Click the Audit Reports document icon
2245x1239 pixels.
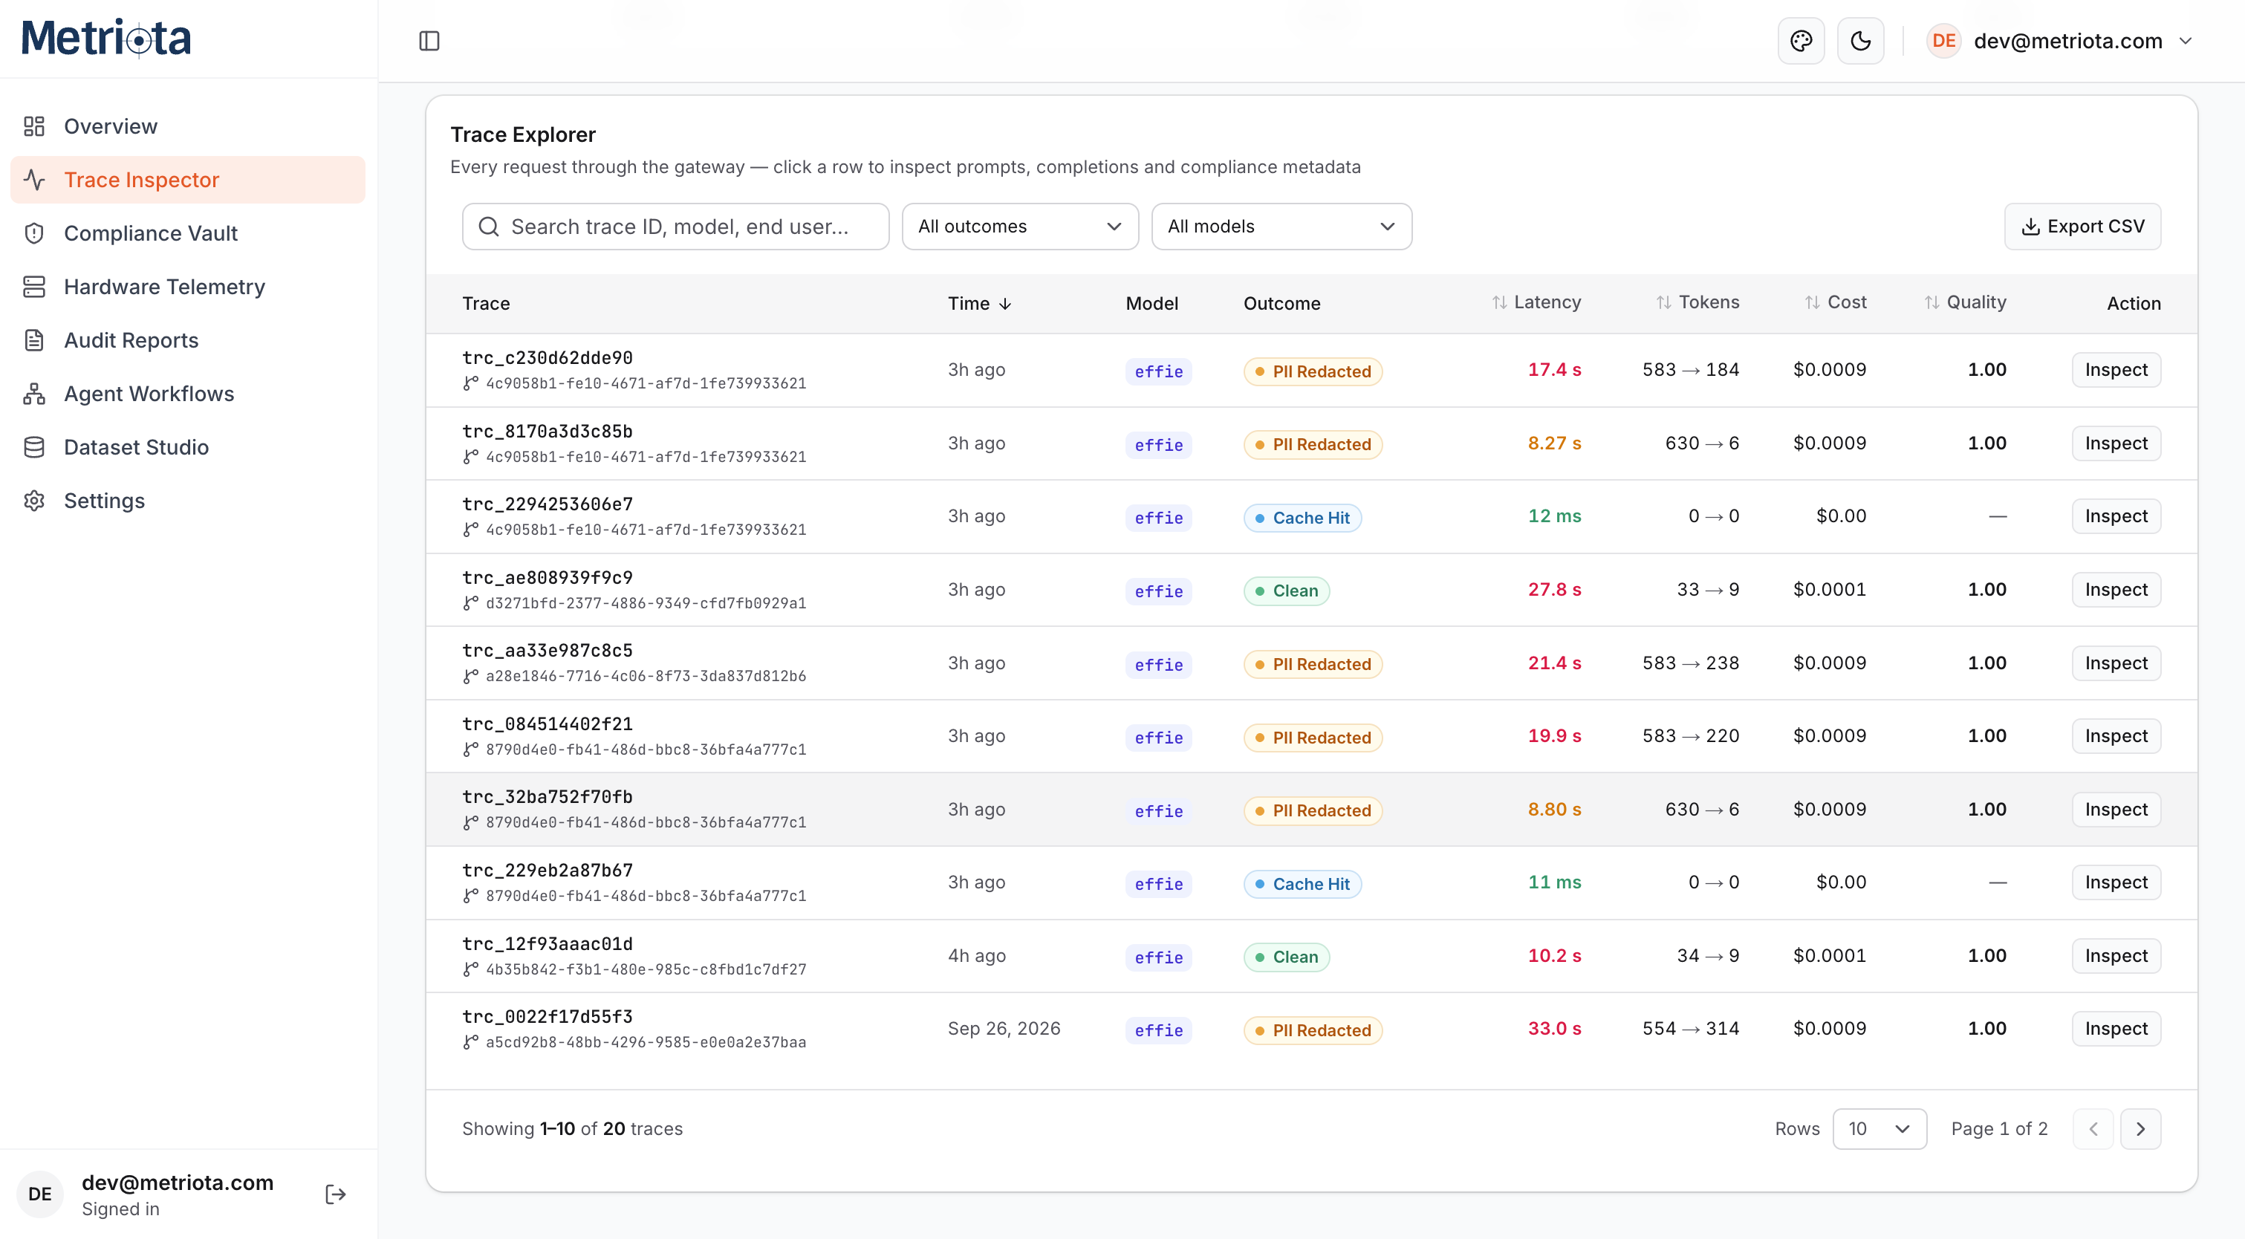coord(34,339)
